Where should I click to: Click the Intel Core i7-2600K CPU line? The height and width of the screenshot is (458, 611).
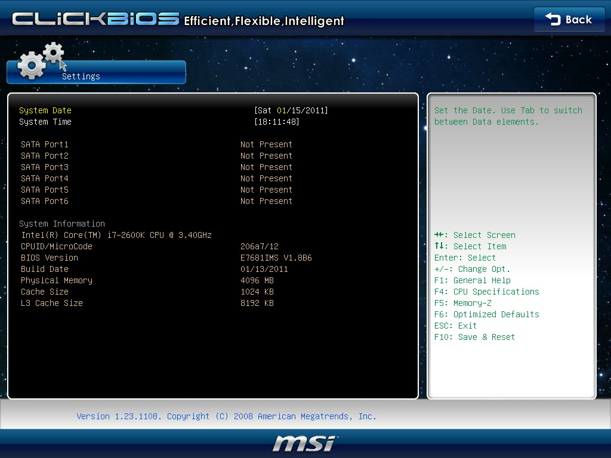coord(116,235)
